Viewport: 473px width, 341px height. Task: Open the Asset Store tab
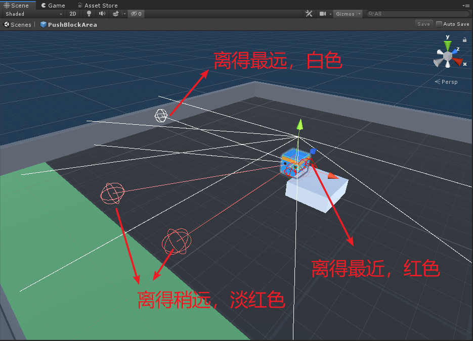tap(98, 5)
